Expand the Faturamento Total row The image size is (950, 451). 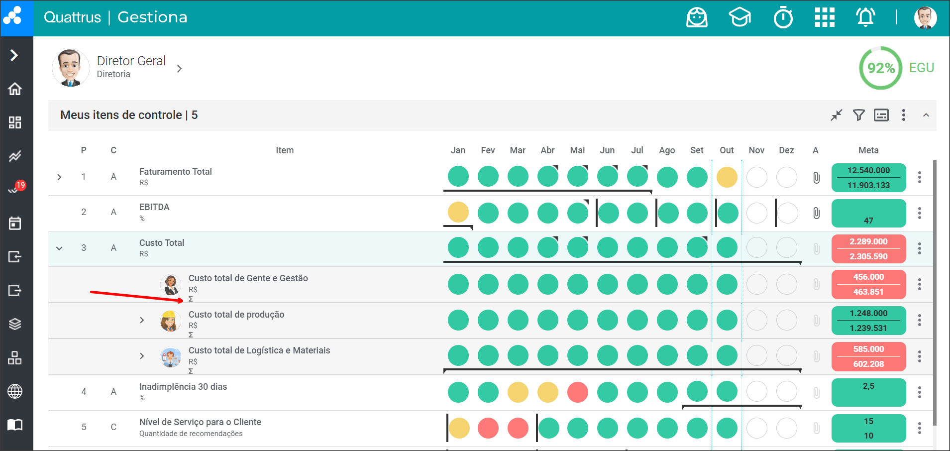point(59,177)
